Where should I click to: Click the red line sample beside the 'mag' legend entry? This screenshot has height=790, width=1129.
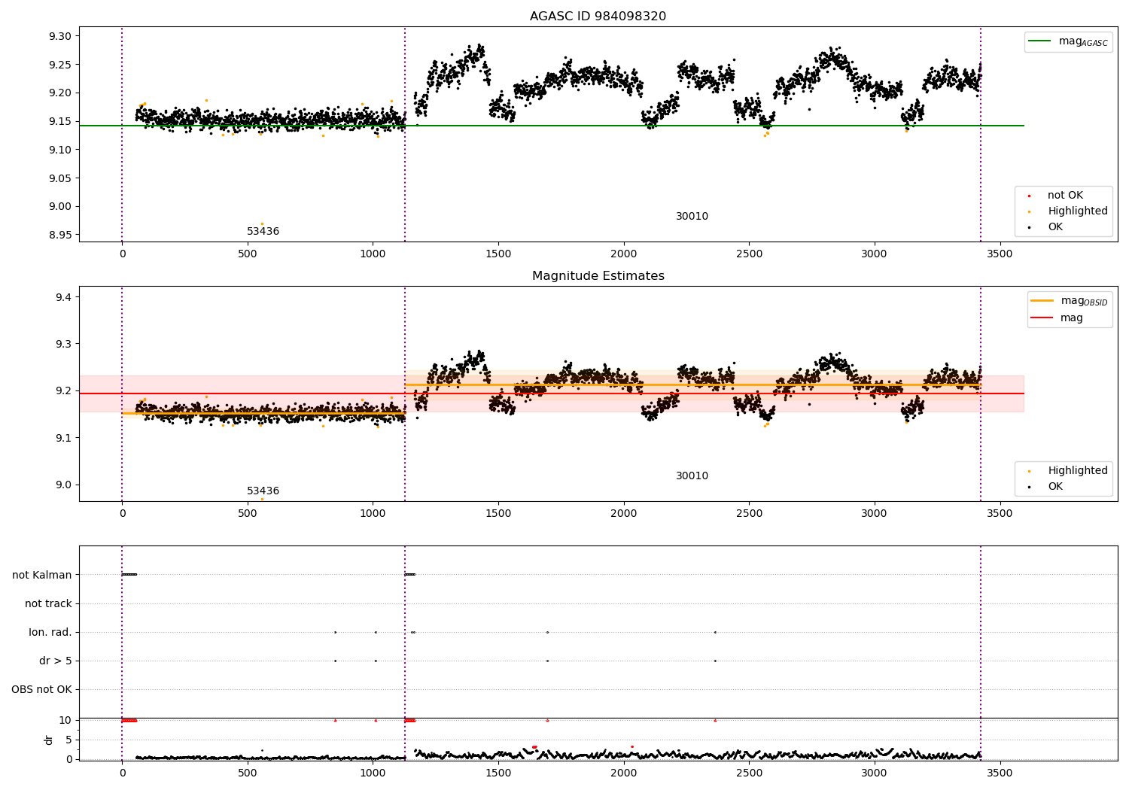[x=1042, y=318]
